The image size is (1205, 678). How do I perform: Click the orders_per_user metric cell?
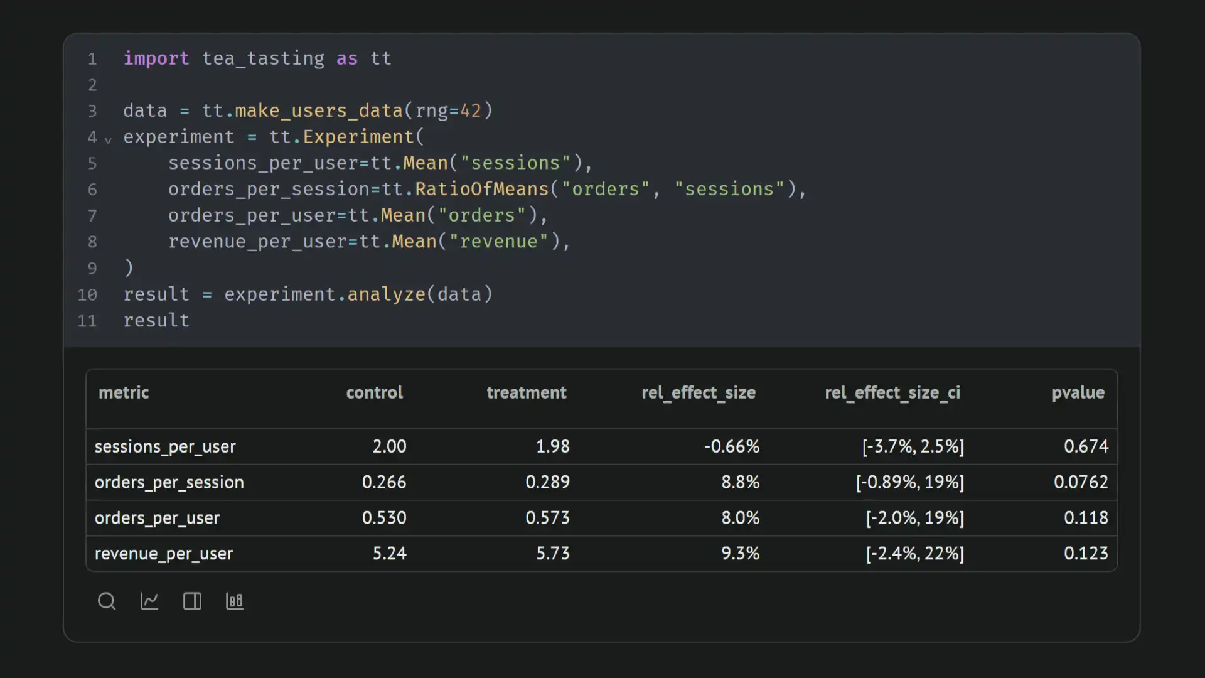(x=157, y=519)
